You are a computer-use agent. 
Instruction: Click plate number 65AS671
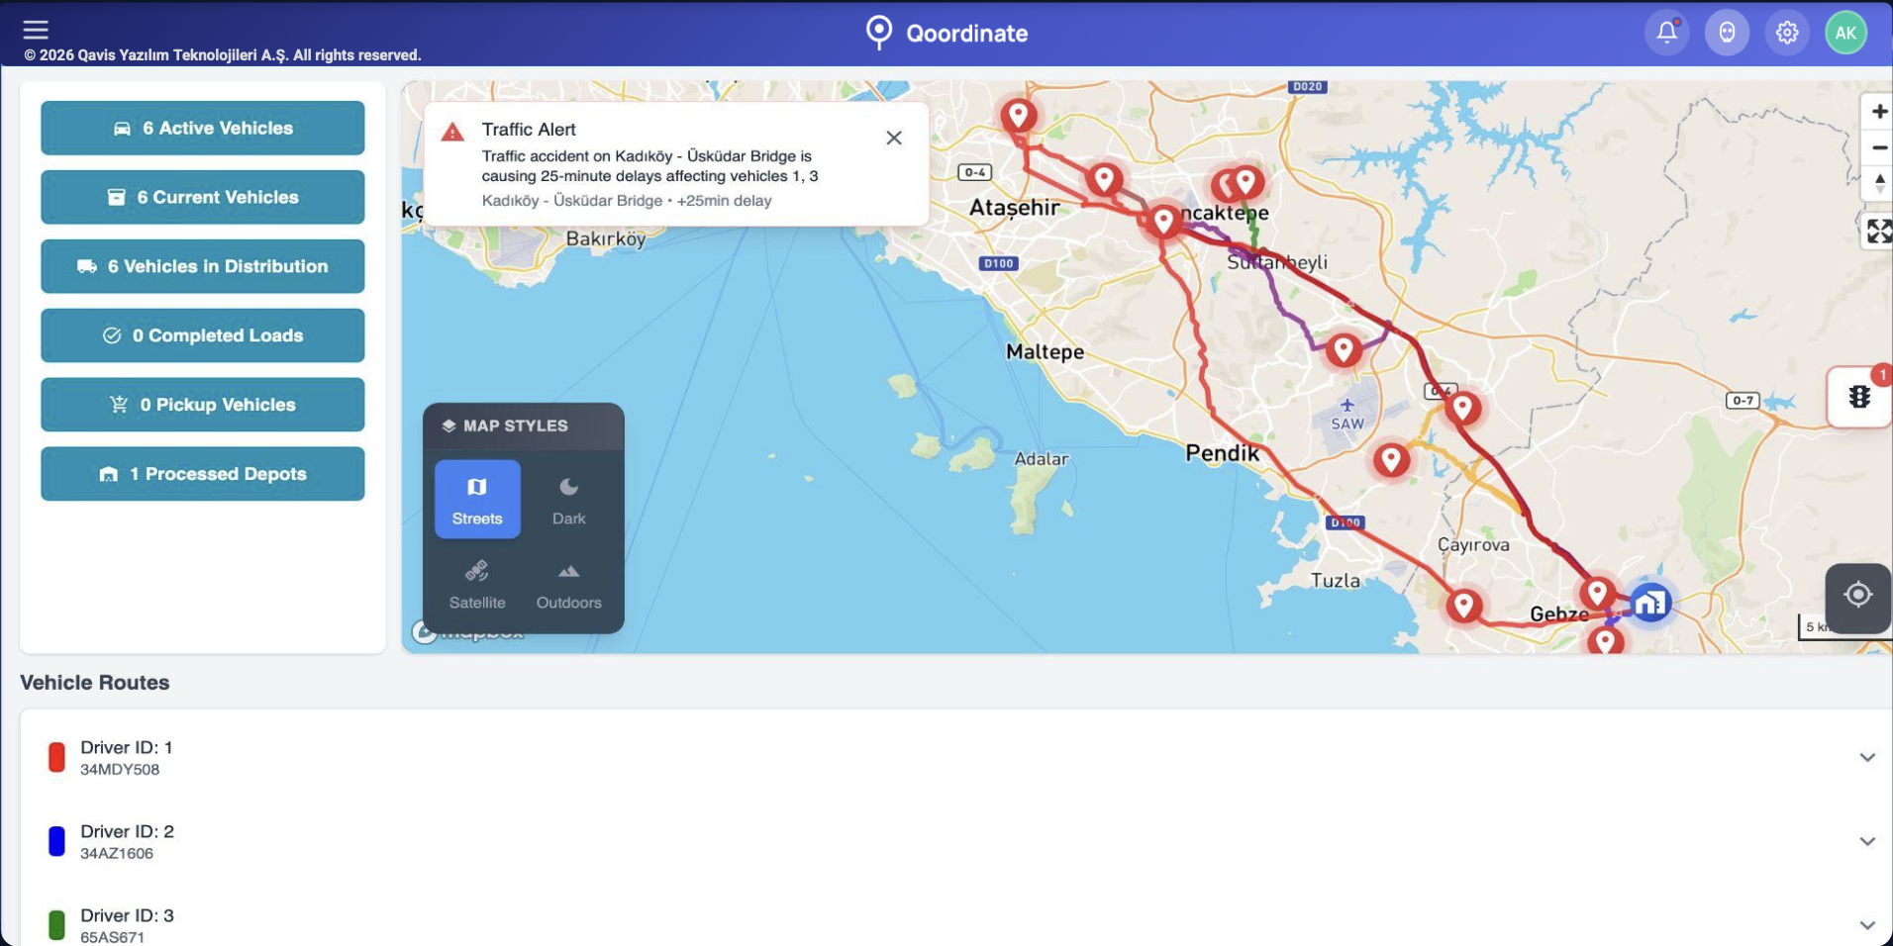112,937
